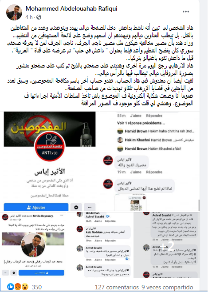Click the Like reaction icon
Image resolution: width=216 pixels, height=292 pixels.
point(10,287)
